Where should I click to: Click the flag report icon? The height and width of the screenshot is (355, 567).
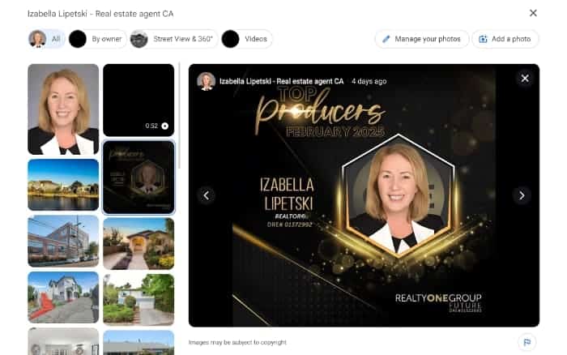(x=526, y=342)
